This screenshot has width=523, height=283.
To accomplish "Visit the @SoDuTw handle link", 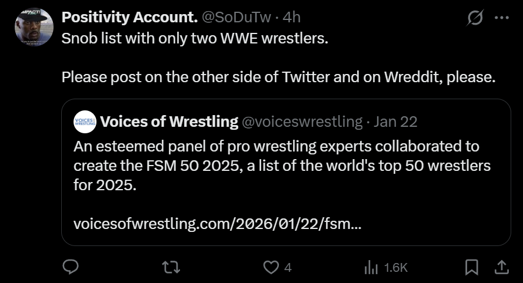I will [x=236, y=18].
